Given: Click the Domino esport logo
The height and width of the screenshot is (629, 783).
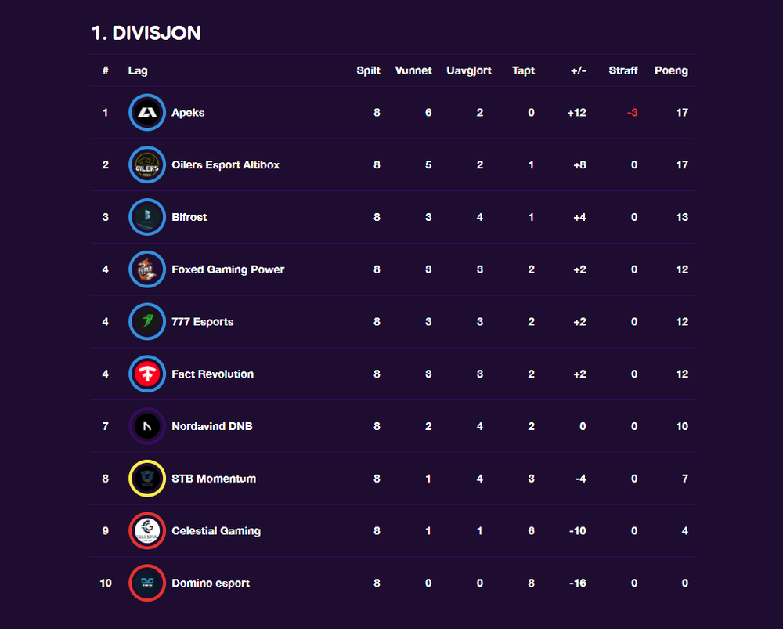Looking at the screenshot, I should click(147, 583).
